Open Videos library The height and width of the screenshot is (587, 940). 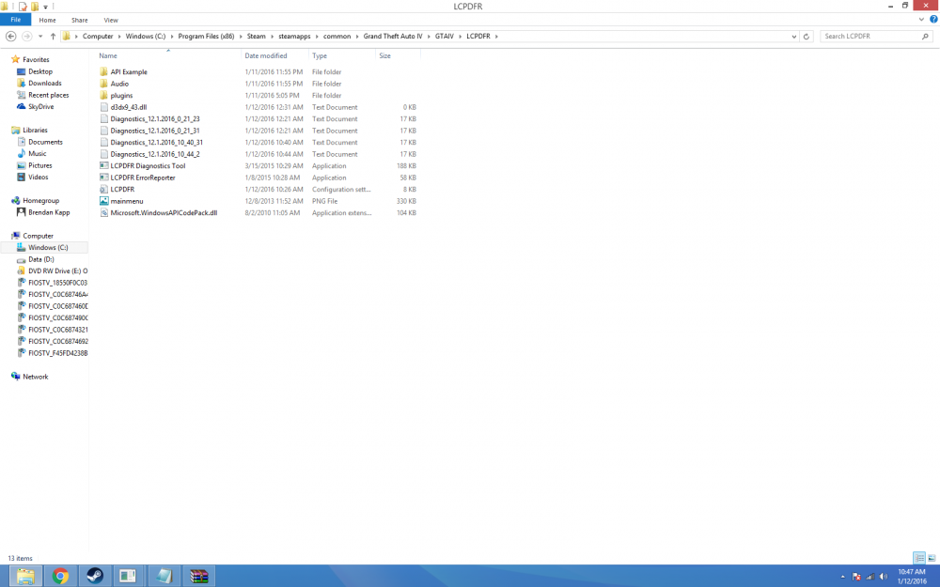click(x=39, y=178)
